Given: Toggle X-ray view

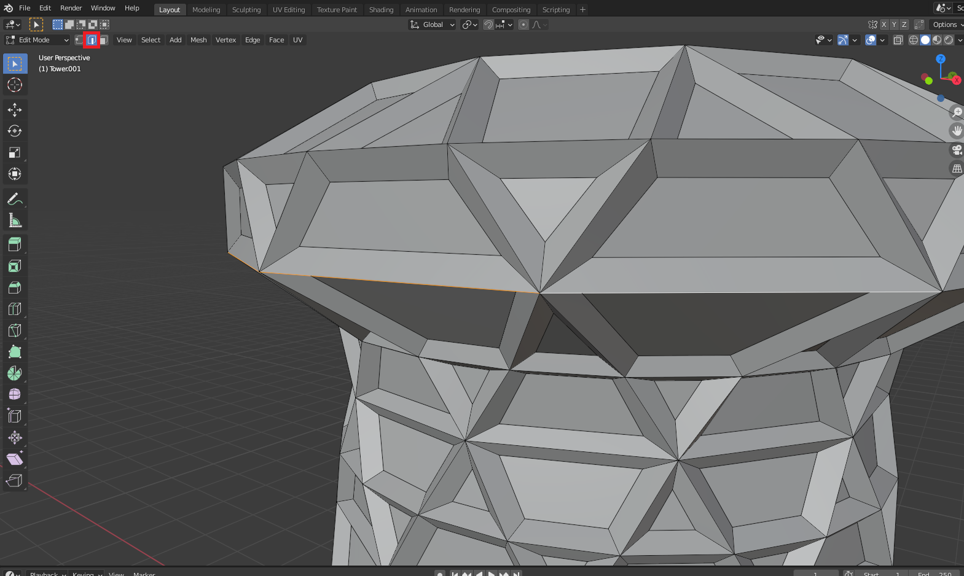Looking at the screenshot, I should (x=898, y=40).
